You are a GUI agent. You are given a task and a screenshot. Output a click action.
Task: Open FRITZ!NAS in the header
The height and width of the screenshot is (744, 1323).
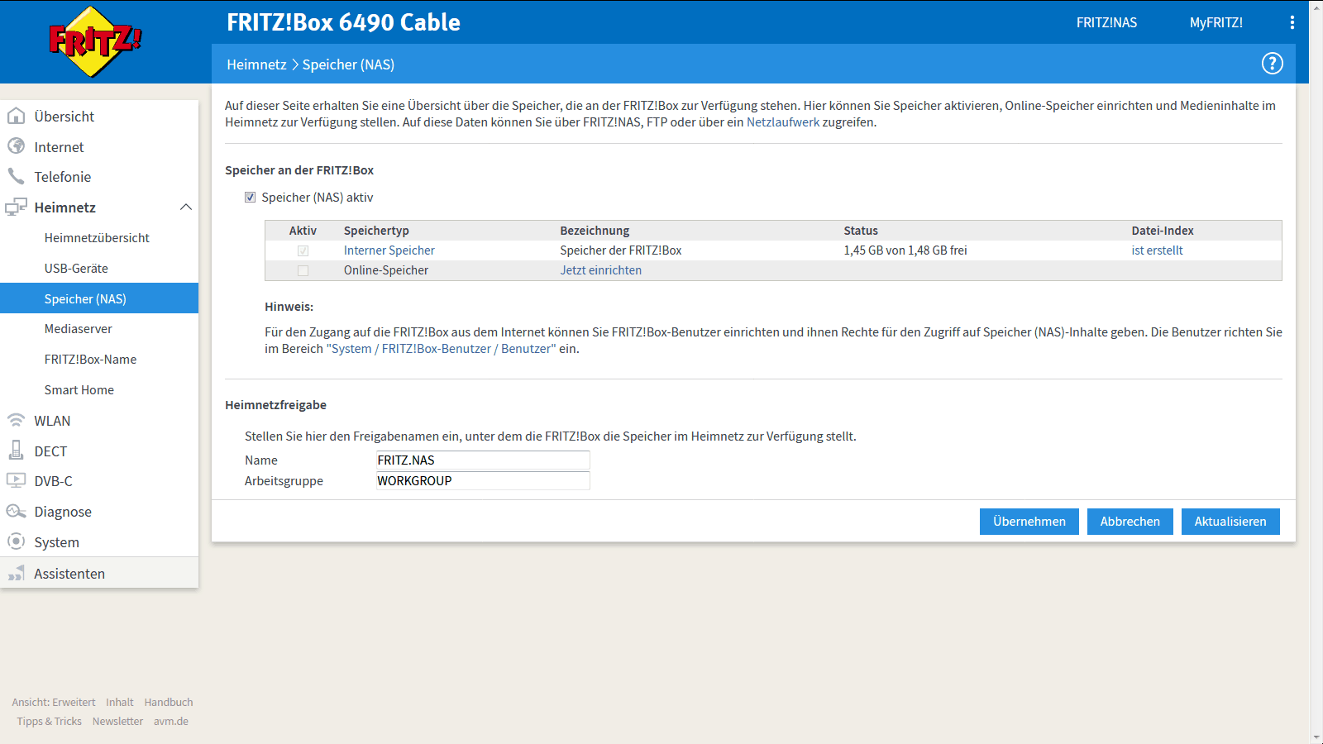(x=1106, y=23)
